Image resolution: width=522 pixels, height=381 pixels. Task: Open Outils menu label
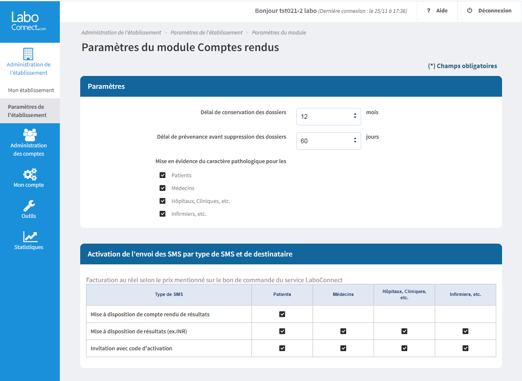[29, 216]
